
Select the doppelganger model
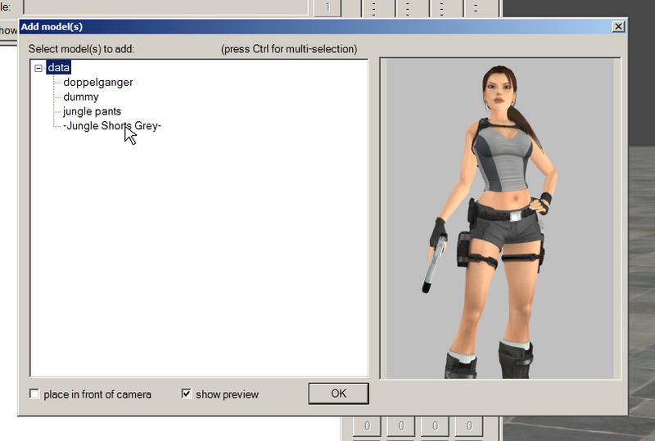click(98, 83)
